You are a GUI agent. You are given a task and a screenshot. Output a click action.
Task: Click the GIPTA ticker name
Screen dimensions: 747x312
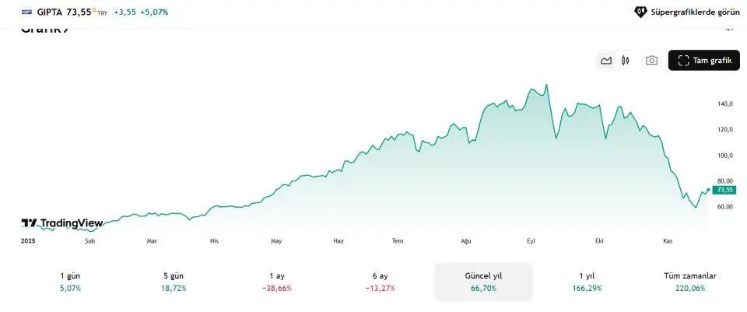coord(50,12)
